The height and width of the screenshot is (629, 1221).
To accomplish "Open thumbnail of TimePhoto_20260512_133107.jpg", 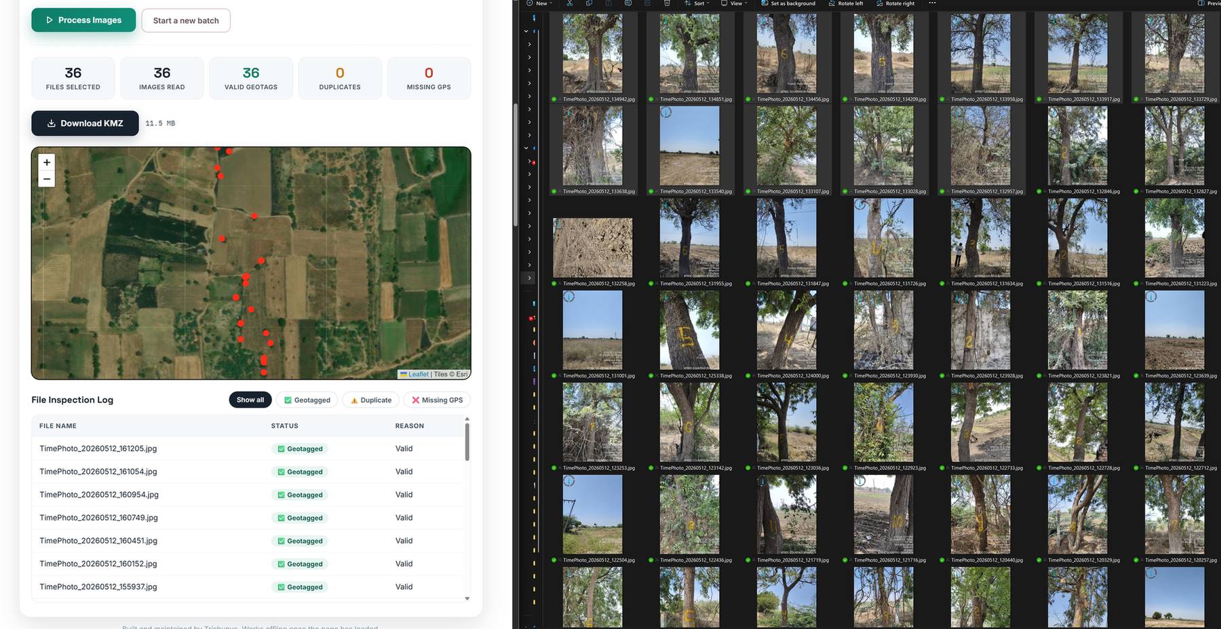I will pyautogui.click(x=786, y=146).
